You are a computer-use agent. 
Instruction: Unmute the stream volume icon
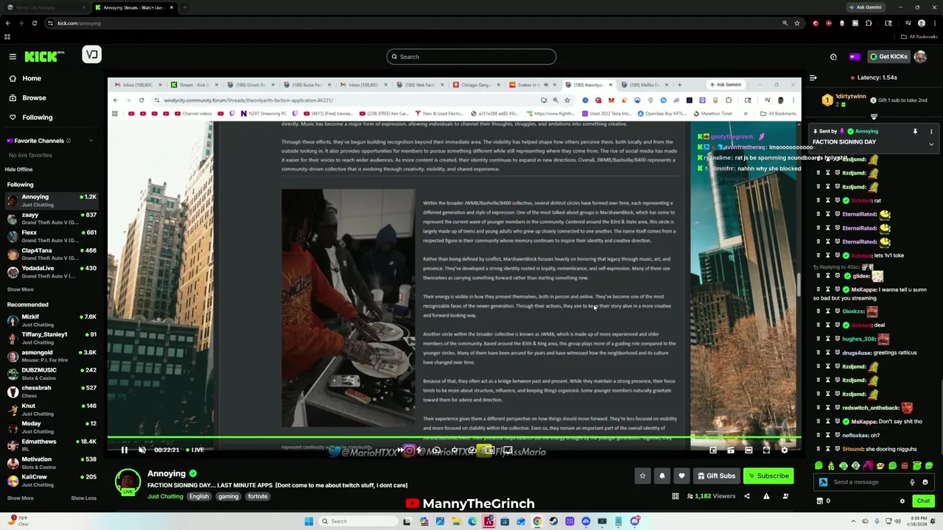click(x=142, y=450)
